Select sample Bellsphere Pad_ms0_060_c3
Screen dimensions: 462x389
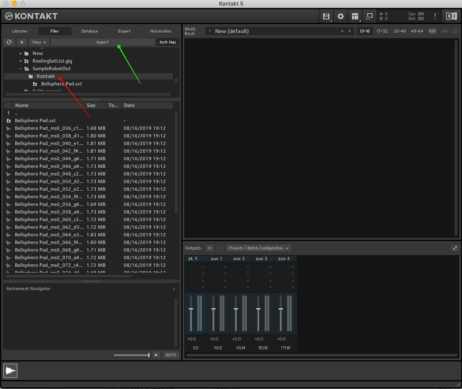point(88,219)
